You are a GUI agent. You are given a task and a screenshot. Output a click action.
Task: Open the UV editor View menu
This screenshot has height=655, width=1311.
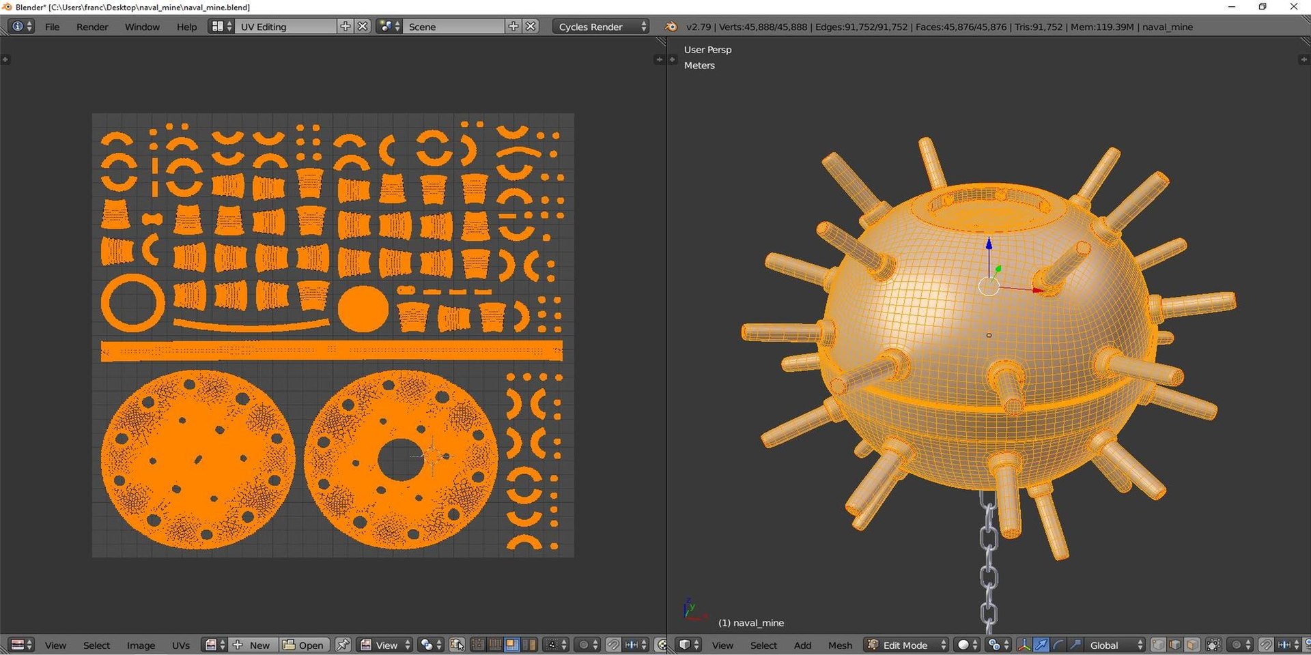[x=55, y=645]
